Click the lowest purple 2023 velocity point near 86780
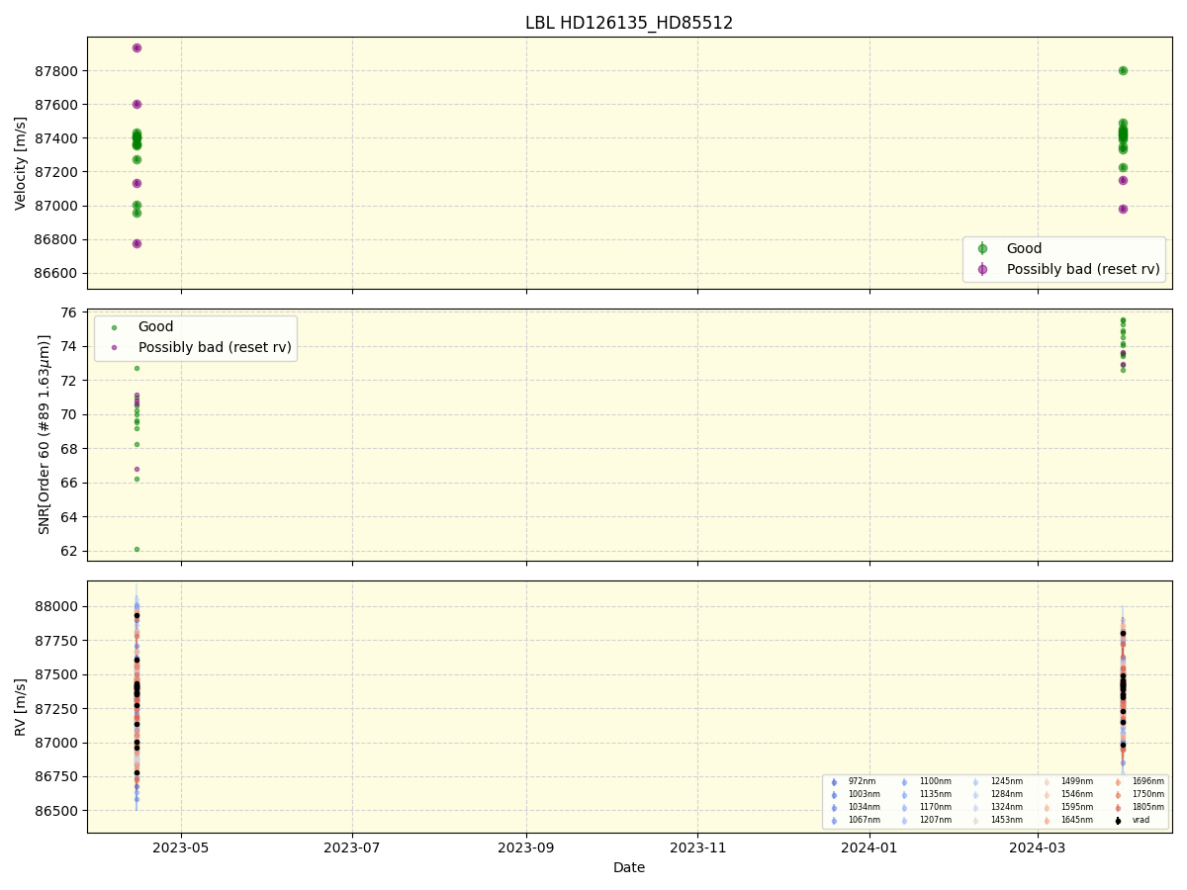 [x=137, y=243]
